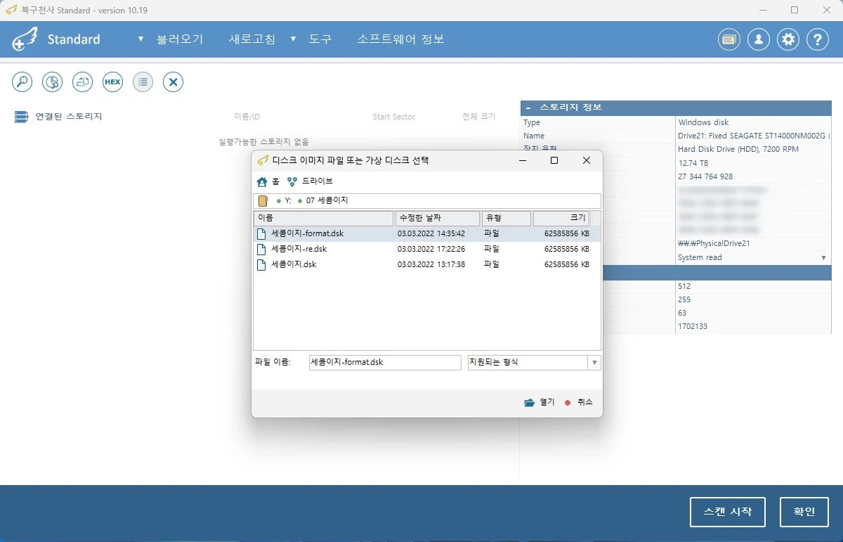This screenshot has width=843, height=542.
Task: Click the user account icon in the header
Action: click(759, 39)
